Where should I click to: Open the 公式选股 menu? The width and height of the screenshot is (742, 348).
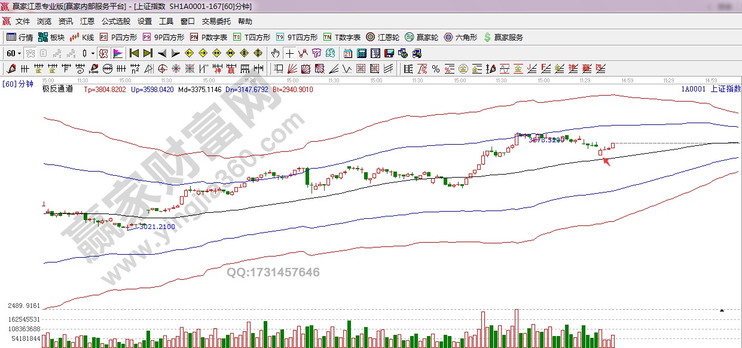coord(115,21)
